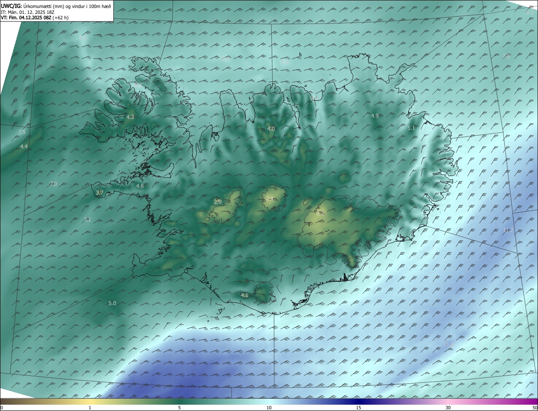Click the faint 11.7 value label
The width and height of the screenshot is (538, 411).
coord(508,230)
